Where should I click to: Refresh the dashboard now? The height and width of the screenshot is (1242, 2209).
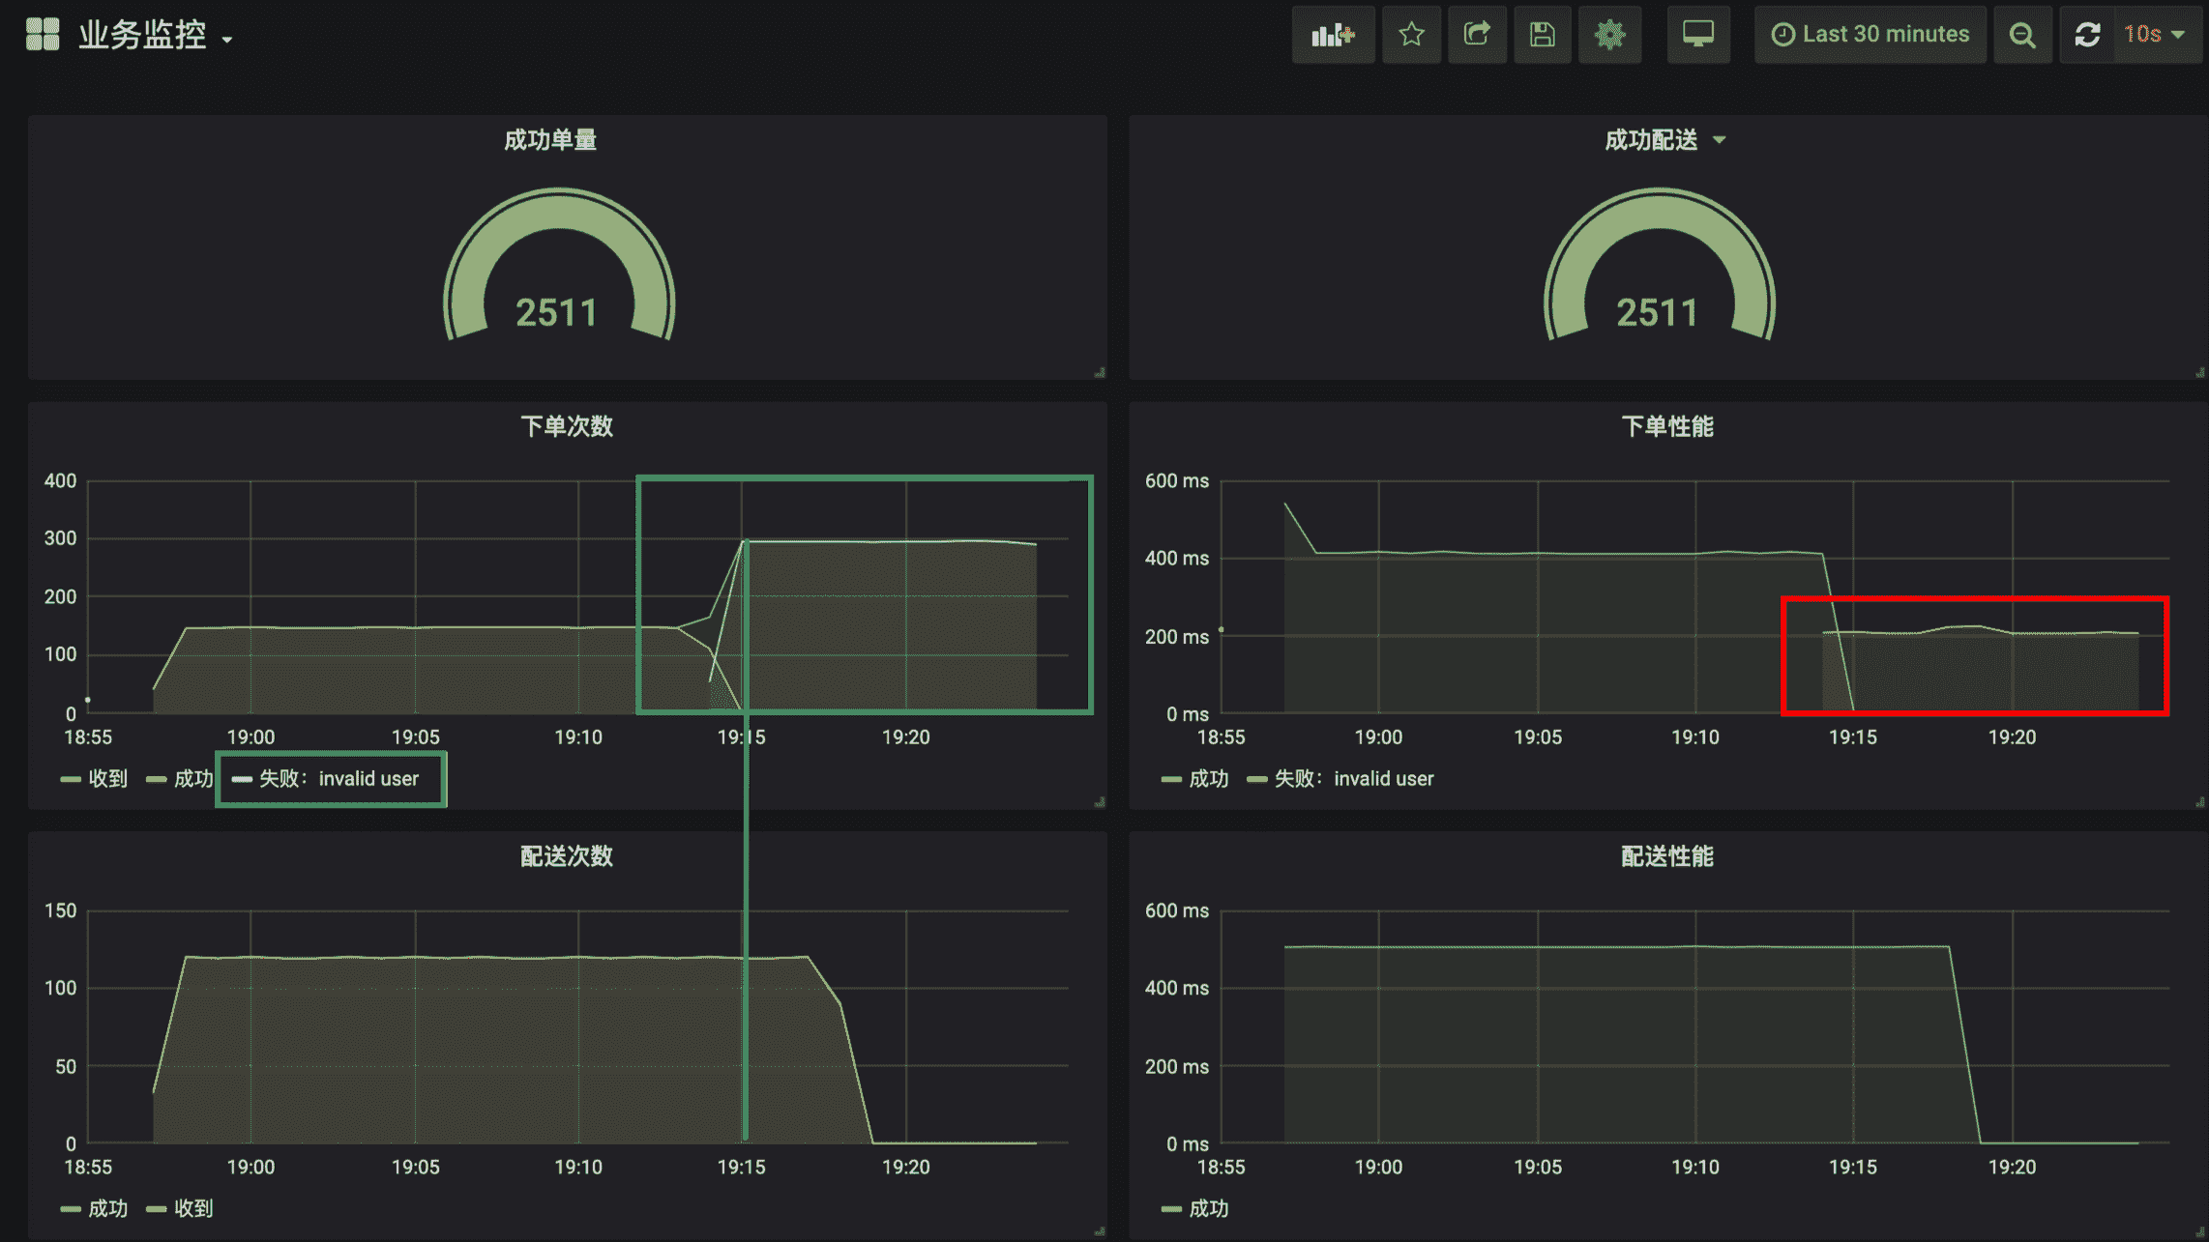(x=2087, y=35)
